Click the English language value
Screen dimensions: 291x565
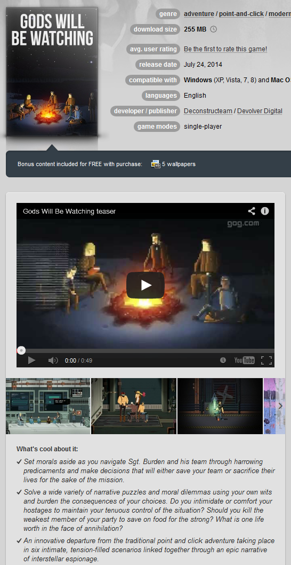click(195, 96)
